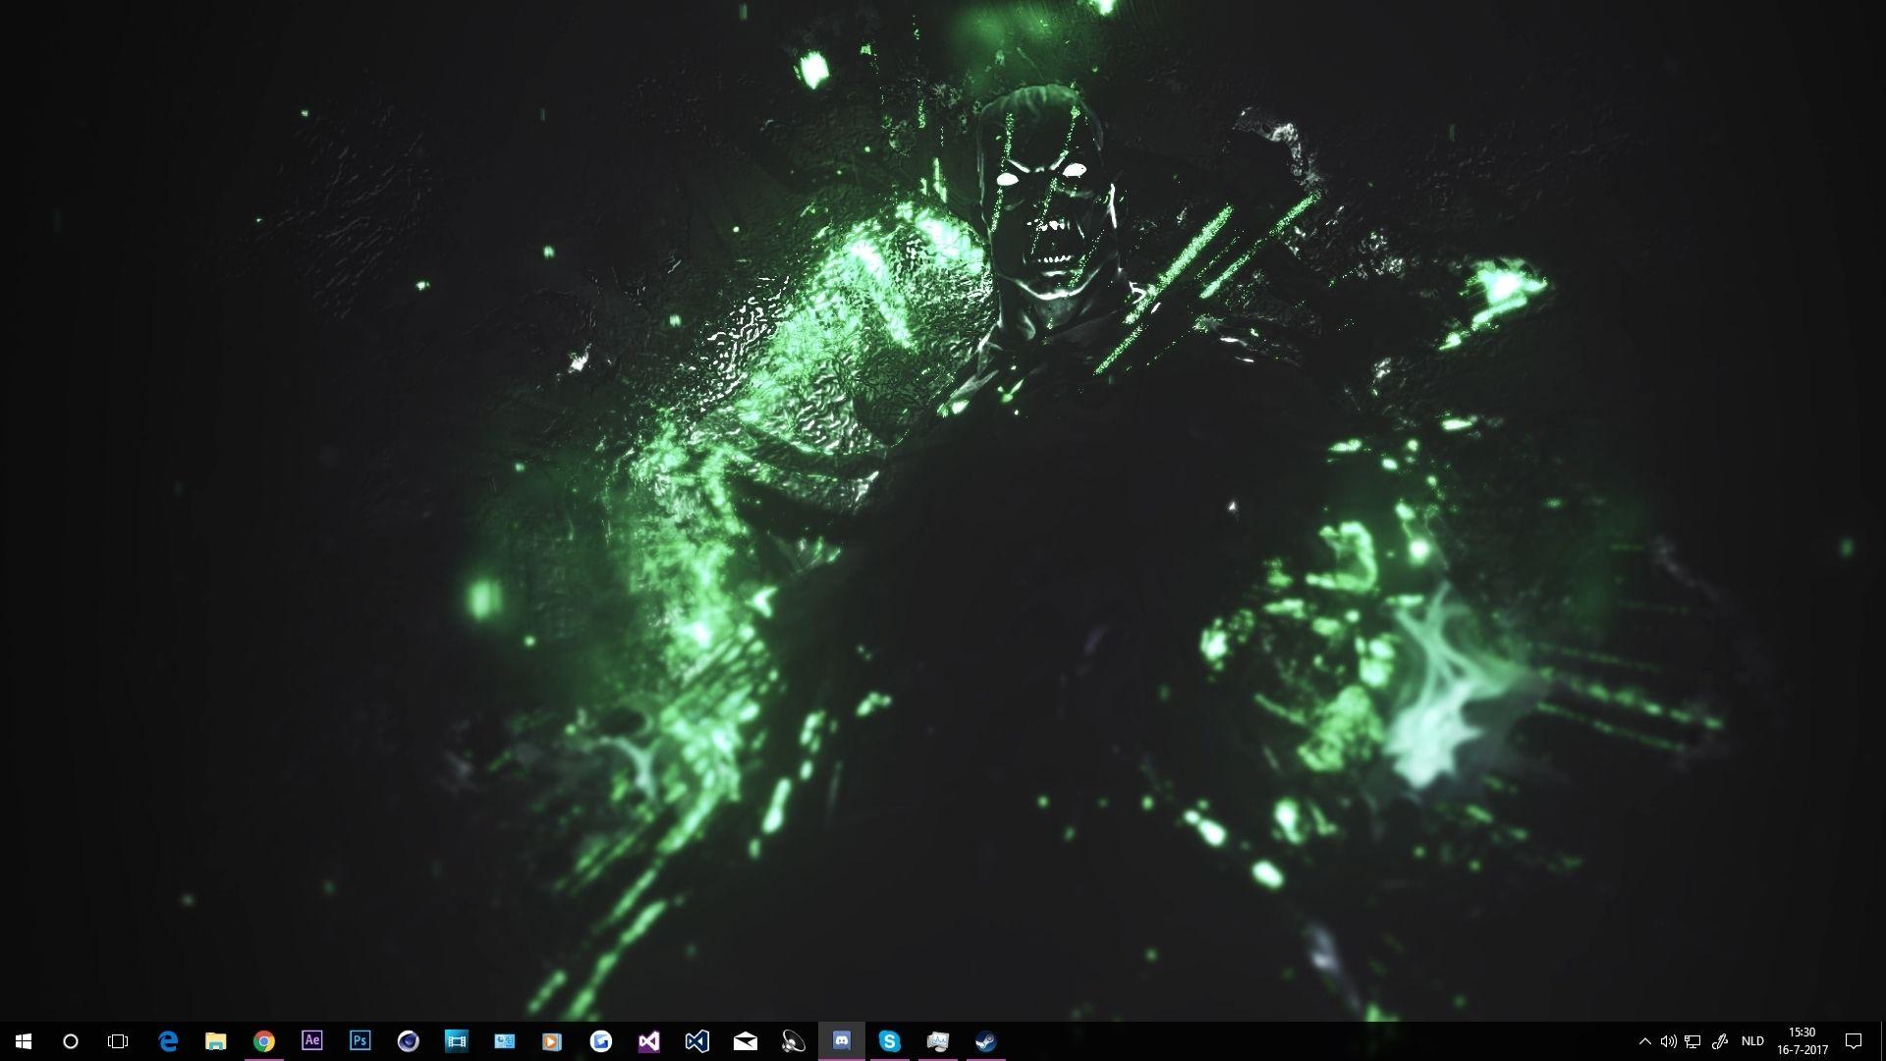
Task: Switch to Discord on the taskbar
Action: (x=842, y=1040)
